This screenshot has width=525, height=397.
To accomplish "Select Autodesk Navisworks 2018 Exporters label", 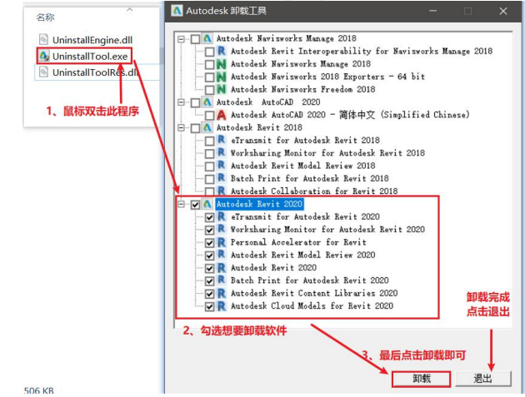I will tap(327, 77).
